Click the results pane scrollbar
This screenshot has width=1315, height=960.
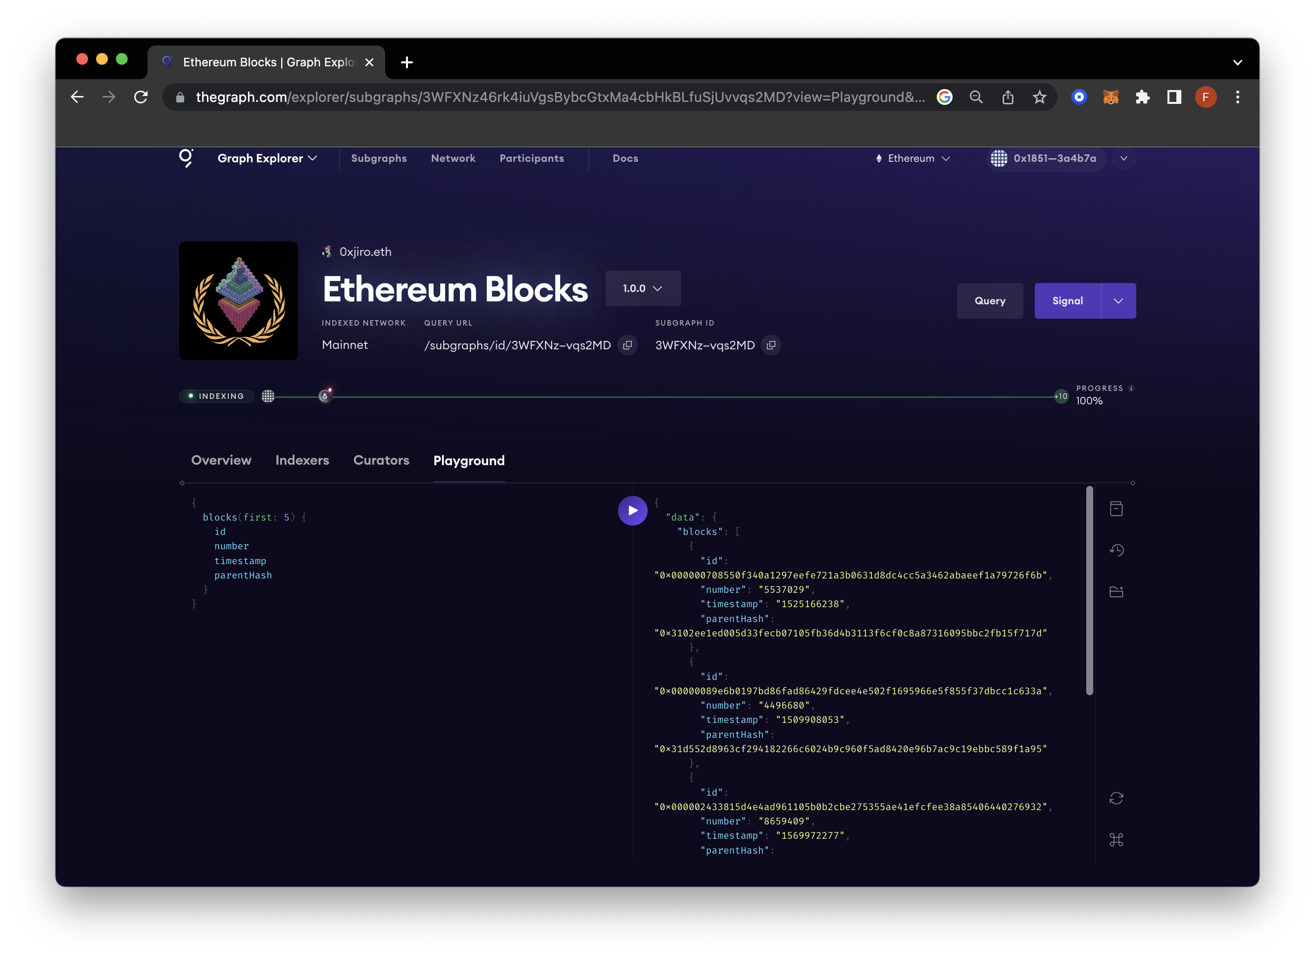tap(1089, 591)
